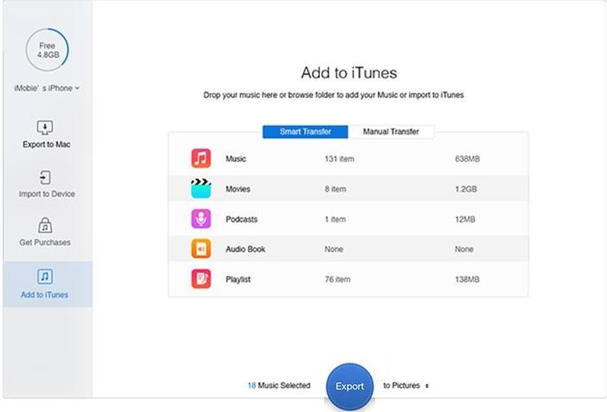Click the '76 item' count
Image resolution: width=607 pixels, height=412 pixels.
(x=338, y=279)
